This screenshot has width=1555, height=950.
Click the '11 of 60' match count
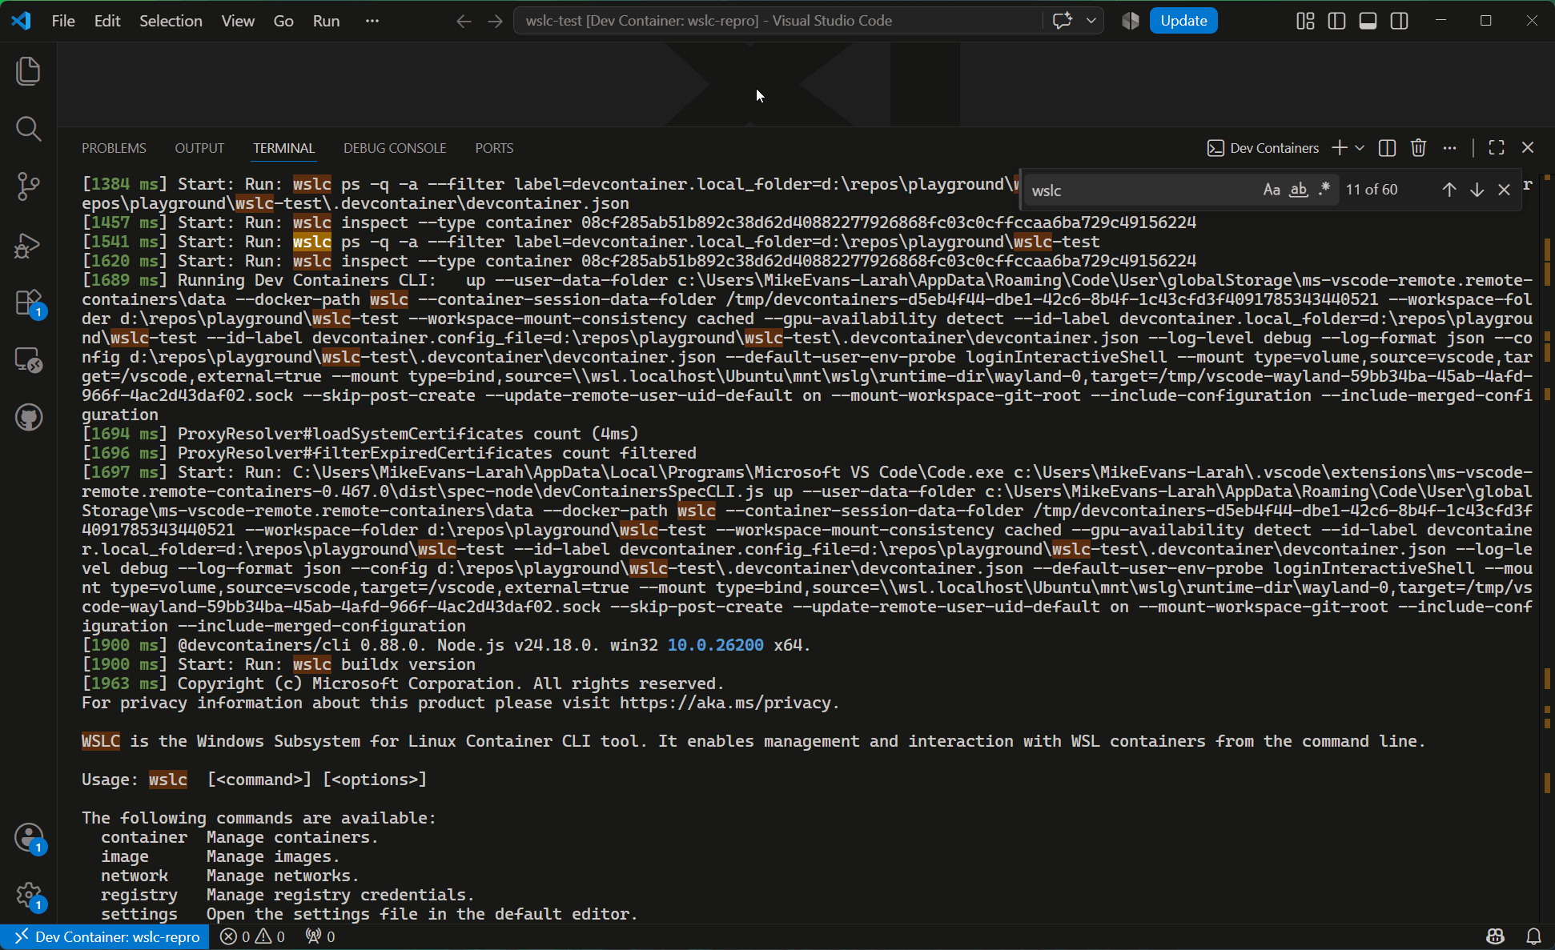(x=1372, y=190)
